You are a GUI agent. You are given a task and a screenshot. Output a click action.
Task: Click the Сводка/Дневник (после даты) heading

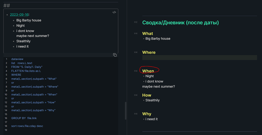tap(180, 22)
